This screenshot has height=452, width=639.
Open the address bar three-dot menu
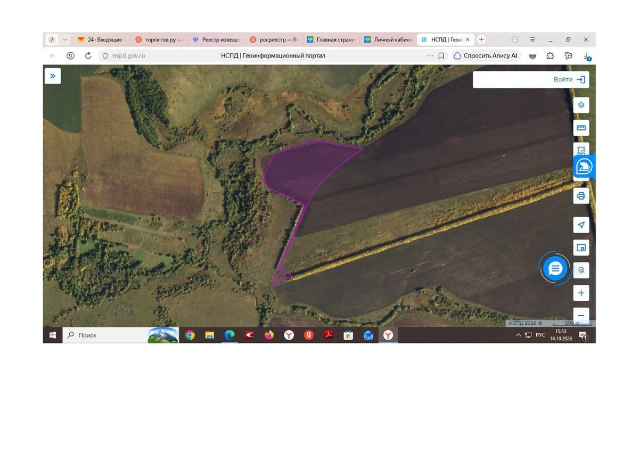pyautogui.click(x=430, y=55)
